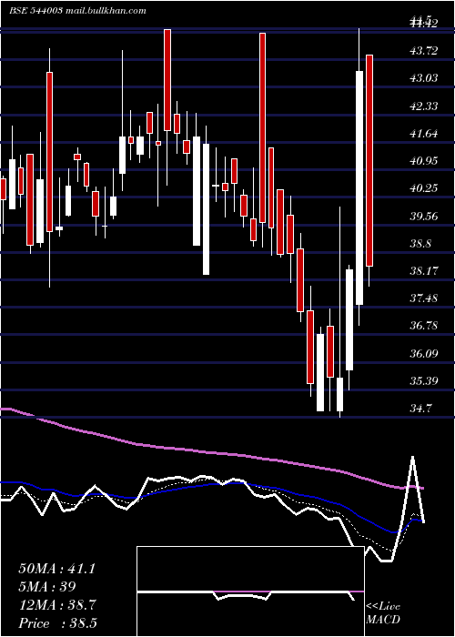Click the 5MA : 39 readout
455x637 pixels.
(x=47, y=587)
